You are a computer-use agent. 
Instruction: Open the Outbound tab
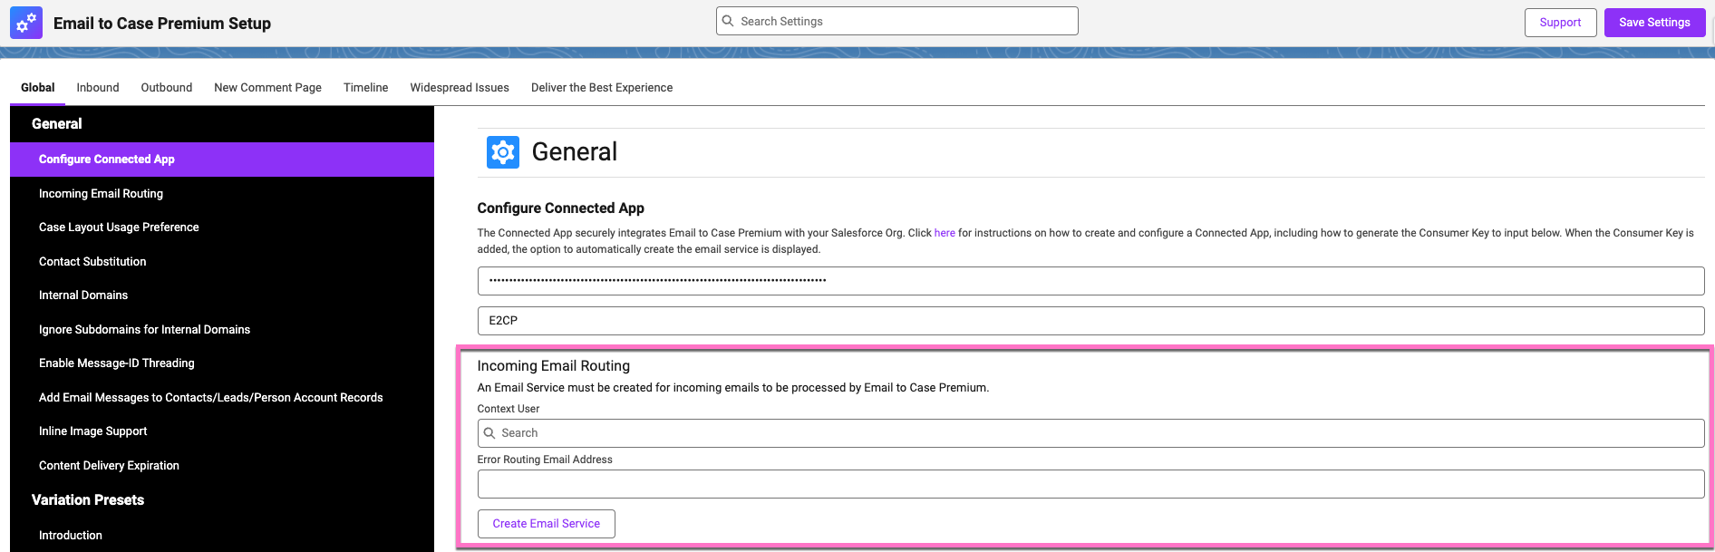(167, 88)
